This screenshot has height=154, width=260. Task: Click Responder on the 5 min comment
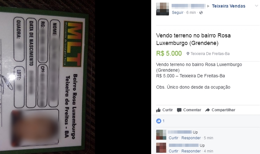[x=191, y=138]
